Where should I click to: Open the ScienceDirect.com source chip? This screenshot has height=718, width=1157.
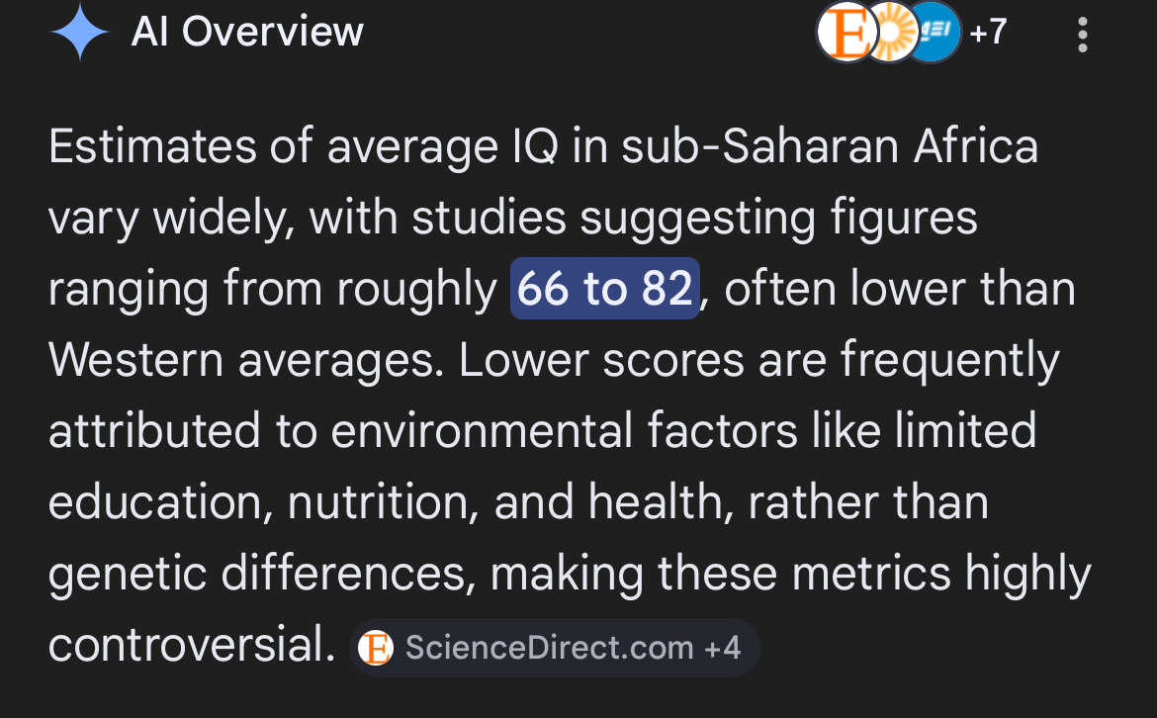click(x=554, y=647)
